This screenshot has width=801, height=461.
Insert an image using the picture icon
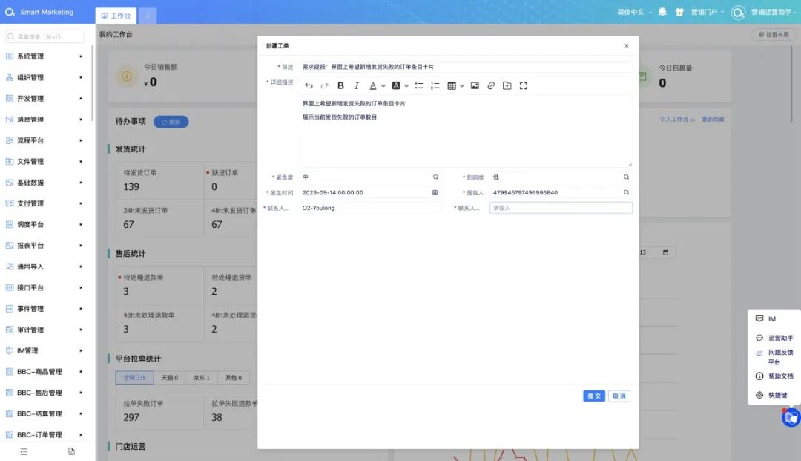[475, 86]
